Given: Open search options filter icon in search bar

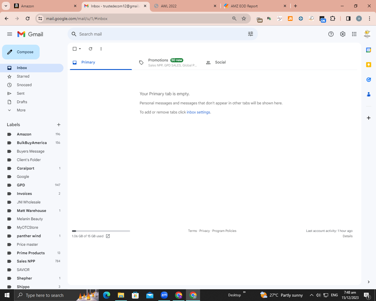Looking at the screenshot, I should click(x=251, y=34).
